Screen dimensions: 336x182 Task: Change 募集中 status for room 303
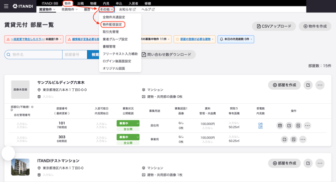[128, 137]
